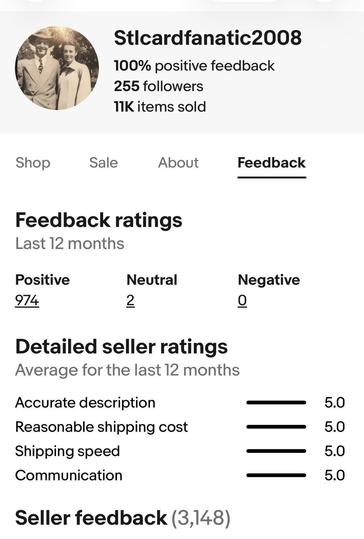The width and height of the screenshot is (364, 539).
Task: Tap the 100% positive feedback text
Action: pos(194,66)
